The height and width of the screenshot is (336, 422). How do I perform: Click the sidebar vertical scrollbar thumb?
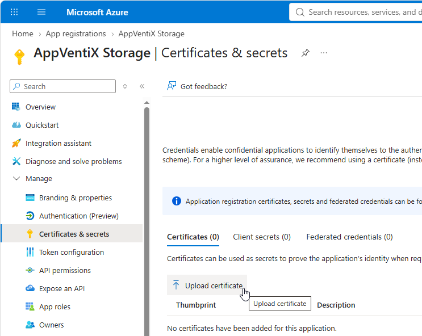tap(147, 221)
